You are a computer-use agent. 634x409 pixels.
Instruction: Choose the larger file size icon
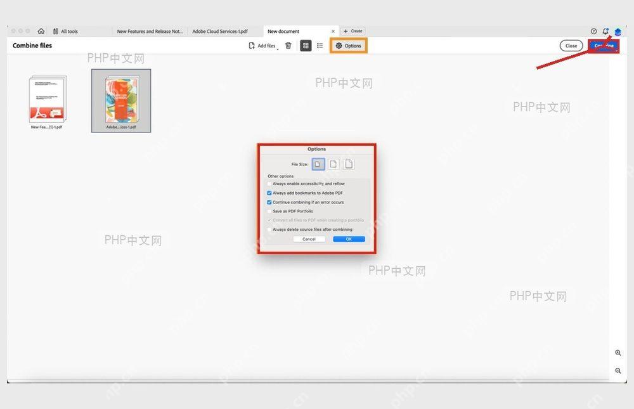tap(349, 164)
